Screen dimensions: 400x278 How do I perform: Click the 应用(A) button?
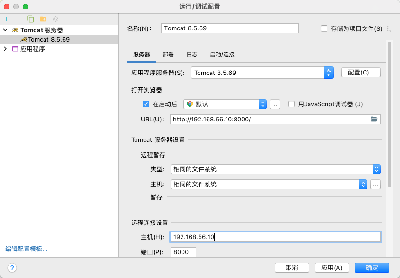332,268
